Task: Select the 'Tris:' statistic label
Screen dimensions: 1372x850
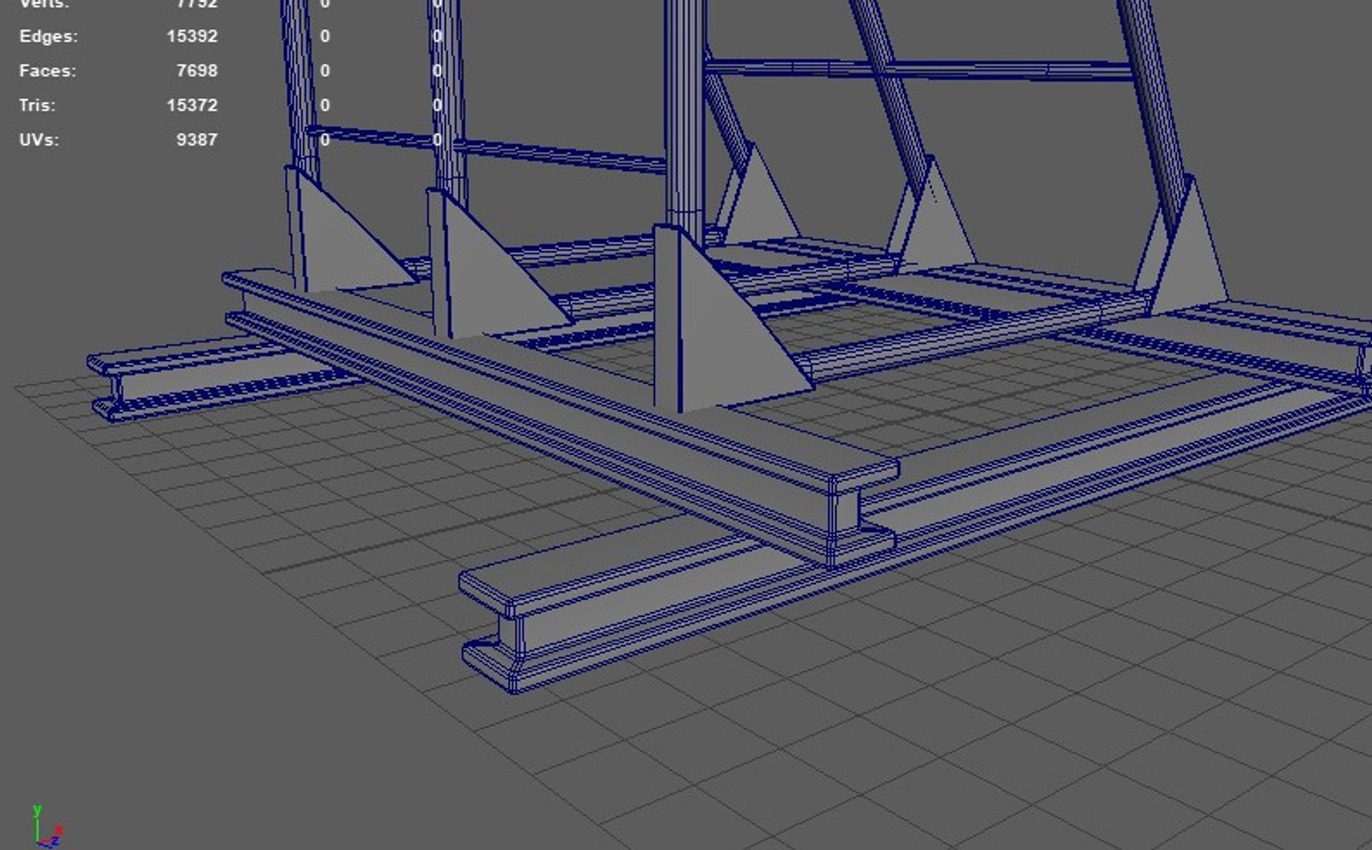Action: pyautogui.click(x=38, y=105)
